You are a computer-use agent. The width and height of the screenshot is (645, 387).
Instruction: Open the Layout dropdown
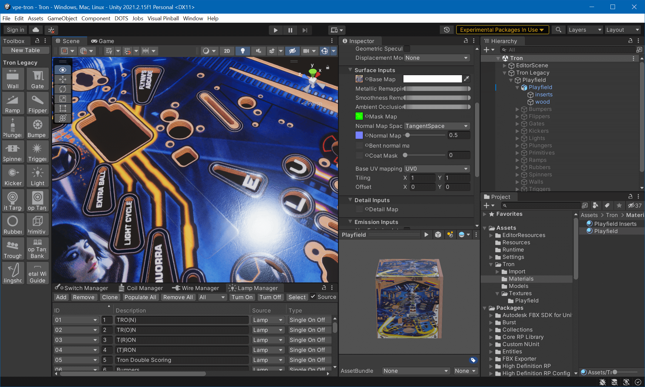[x=623, y=30]
